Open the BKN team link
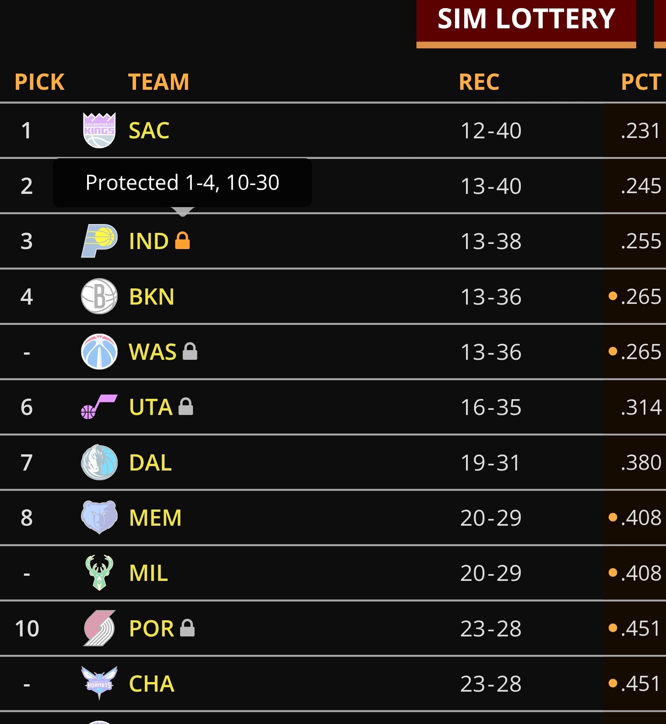The height and width of the screenshot is (724, 666). (151, 297)
